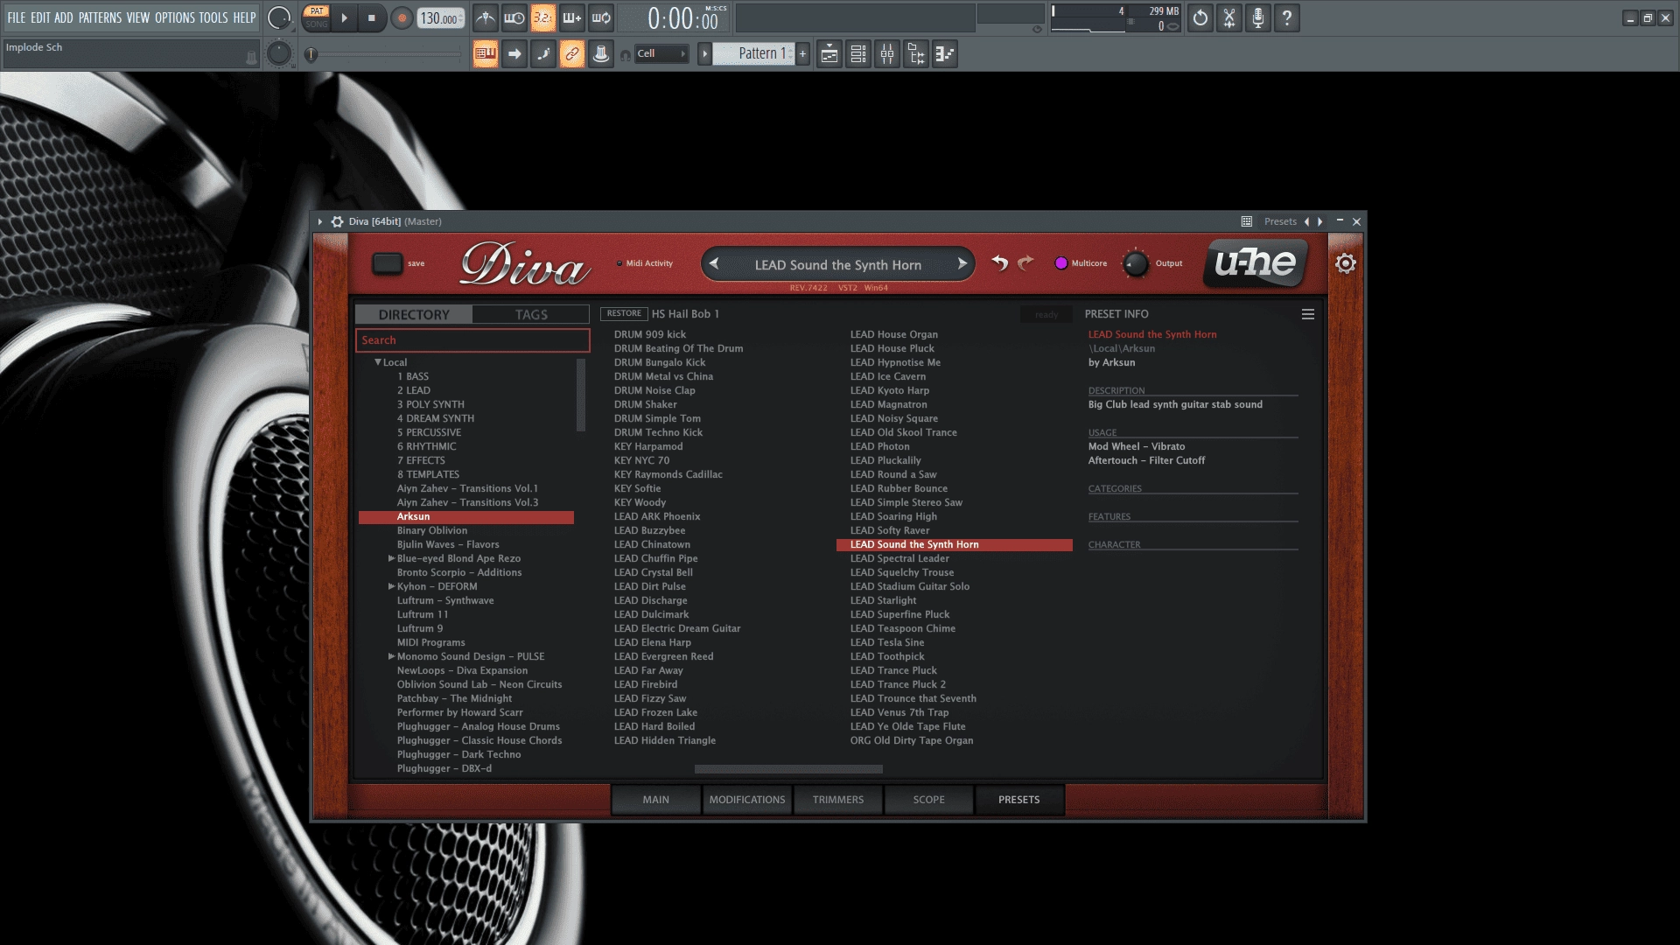Viewport: 1680px width, 945px height.
Task: Switch to the DIRECTORY tab
Action: click(414, 314)
